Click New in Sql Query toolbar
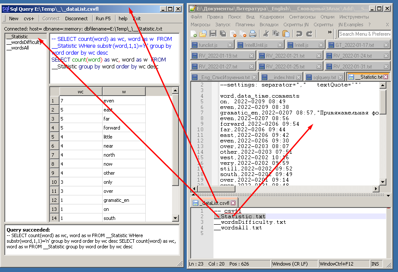398x272 pixels. click(x=14, y=19)
